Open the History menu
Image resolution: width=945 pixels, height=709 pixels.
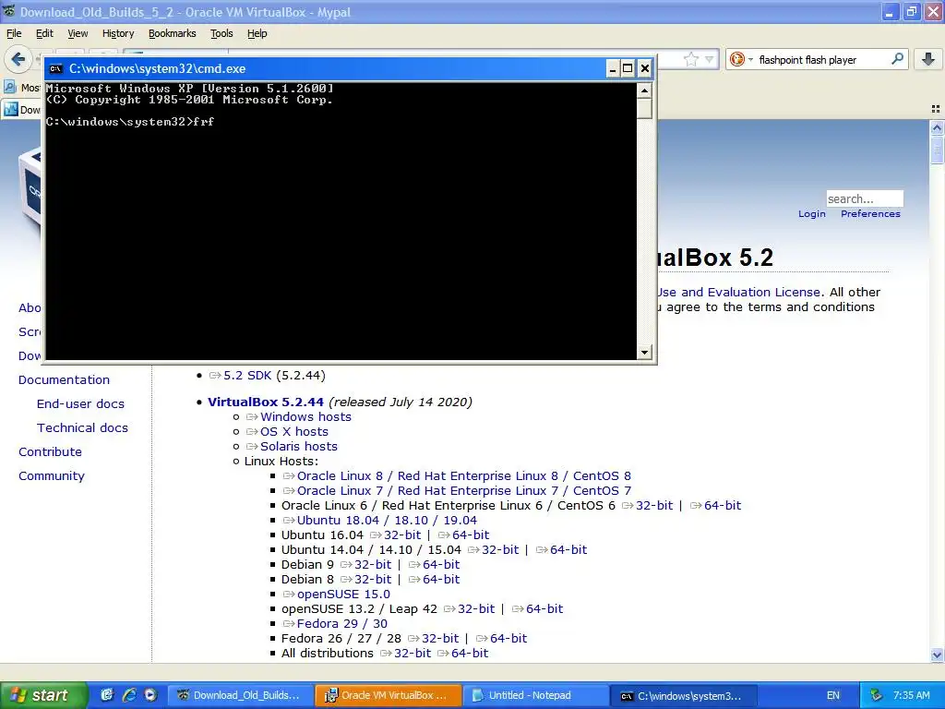118,34
